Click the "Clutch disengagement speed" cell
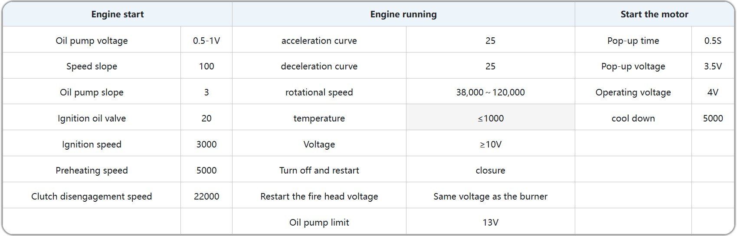The height and width of the screenshot is (236, 737). point(92,197)
